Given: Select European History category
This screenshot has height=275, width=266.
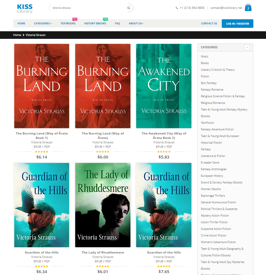Looking at the screenshot, I should click(212, 176).
